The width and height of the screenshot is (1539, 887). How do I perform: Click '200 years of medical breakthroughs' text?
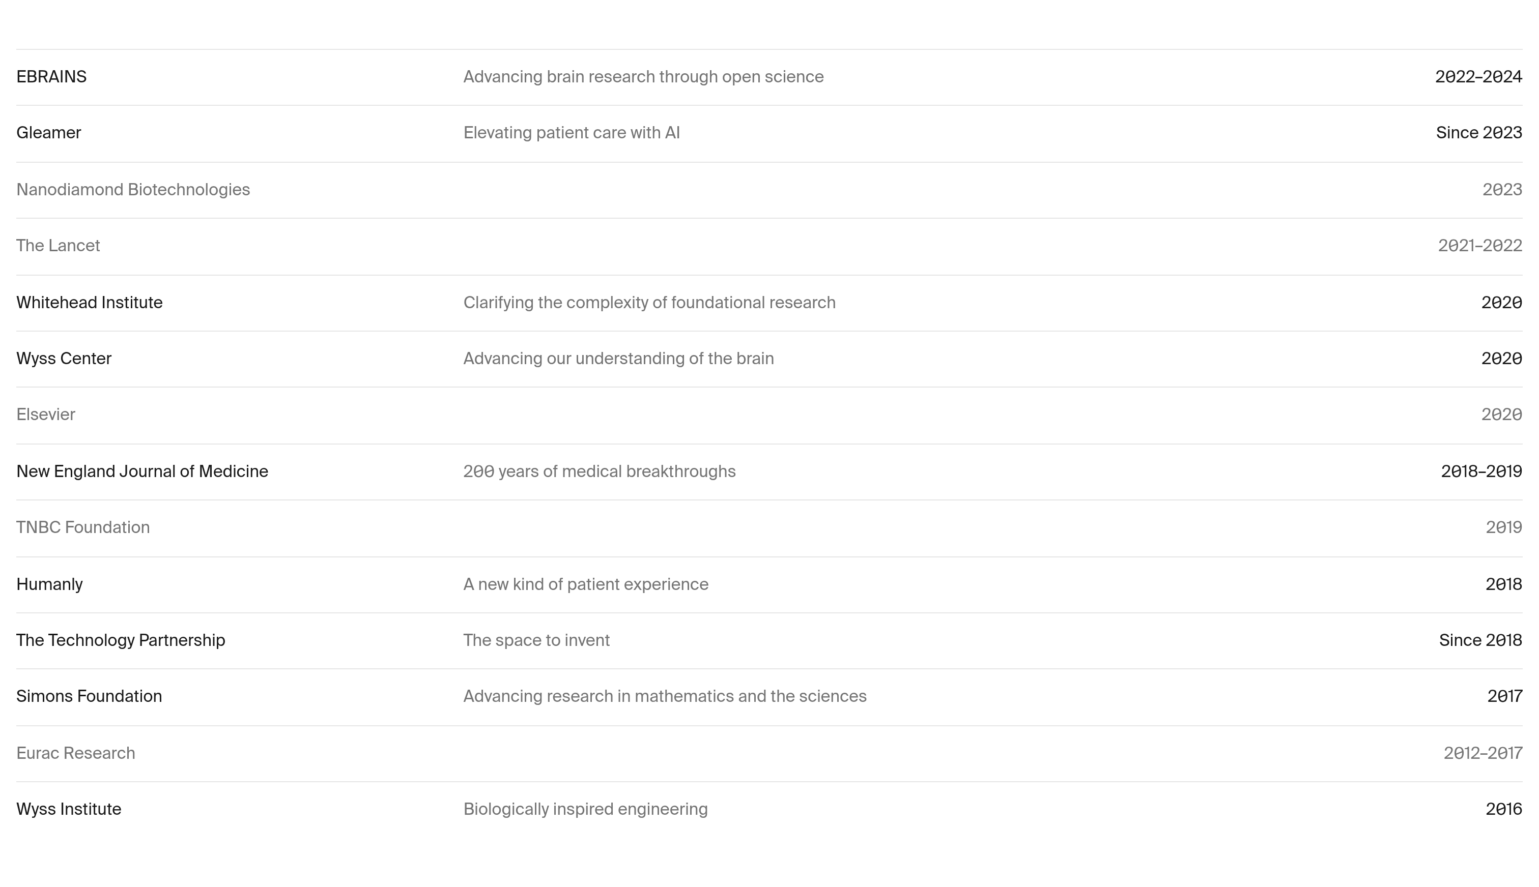click(599, 471)
